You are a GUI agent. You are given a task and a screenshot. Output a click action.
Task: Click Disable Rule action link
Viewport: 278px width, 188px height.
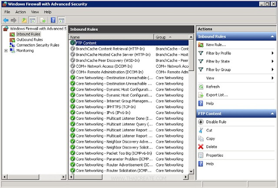[216, 122]
